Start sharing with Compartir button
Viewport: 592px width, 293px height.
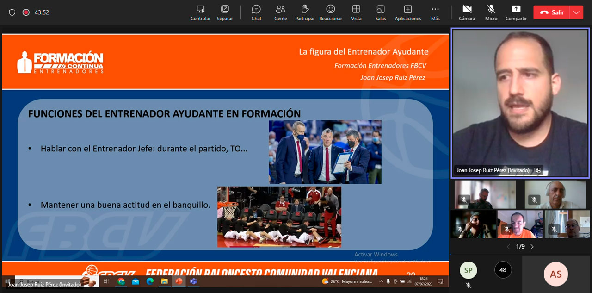pos(516,12)
